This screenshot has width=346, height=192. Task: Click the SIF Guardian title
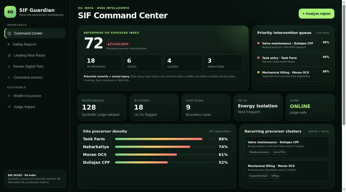click(37, 10)
